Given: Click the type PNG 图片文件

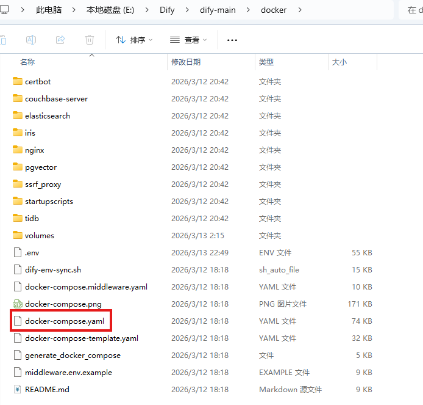Looking at the screenshot, I should 283,304.
